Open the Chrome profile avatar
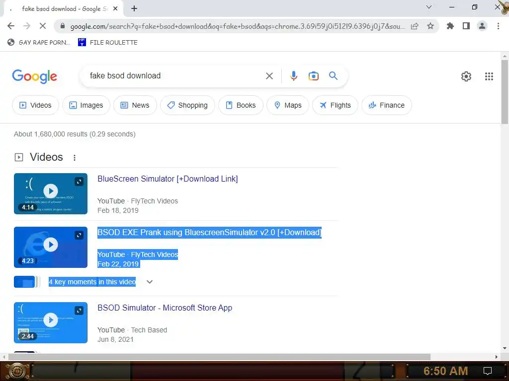This screenshot has height=381, width=509. click(482, 26)
